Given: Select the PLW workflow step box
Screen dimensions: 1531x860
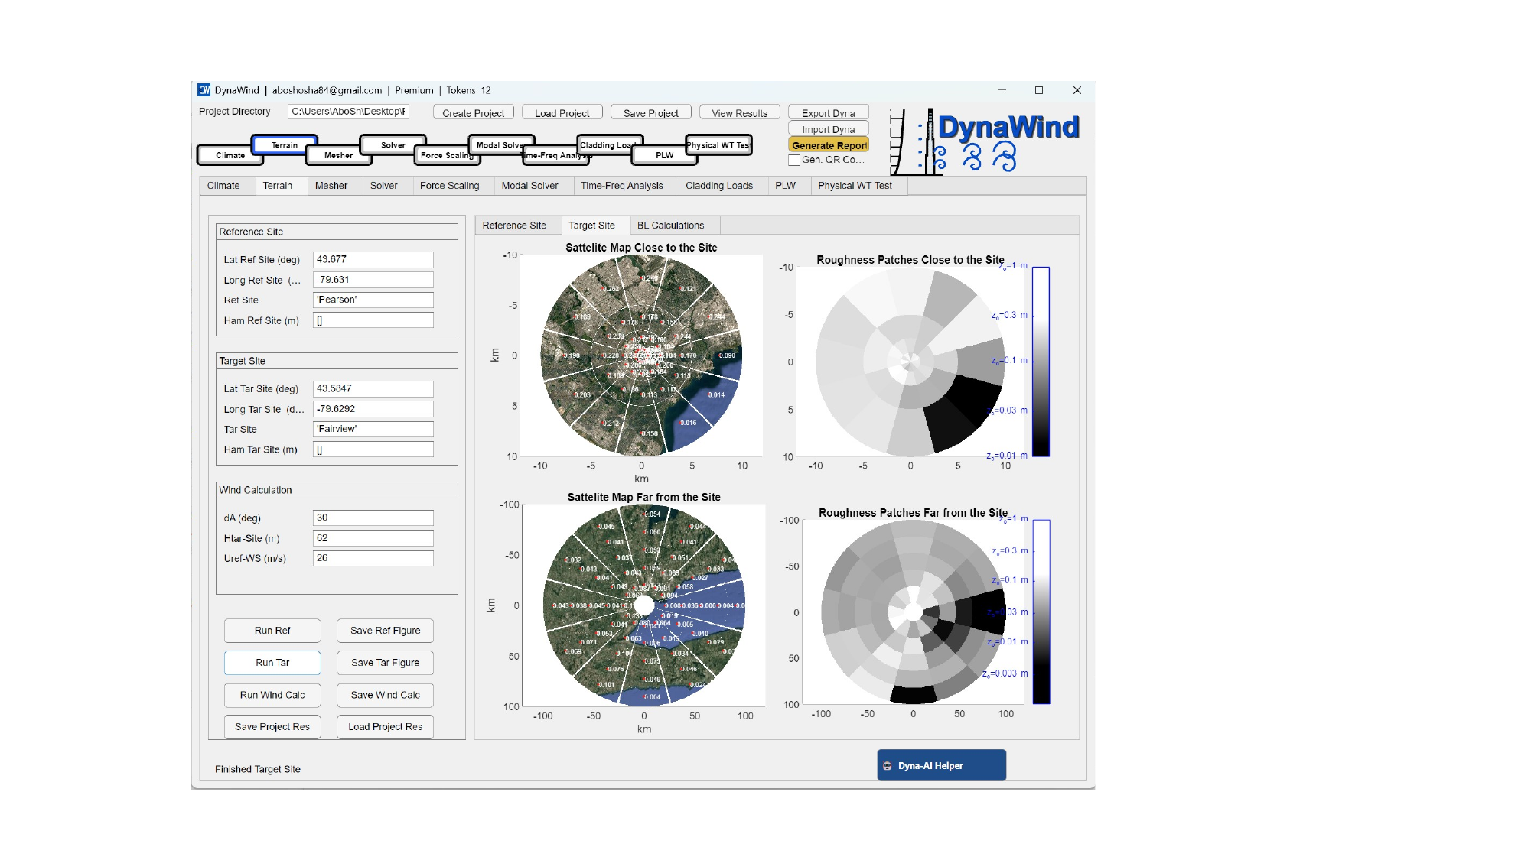Looking at the screenshot, I should 664,155.
